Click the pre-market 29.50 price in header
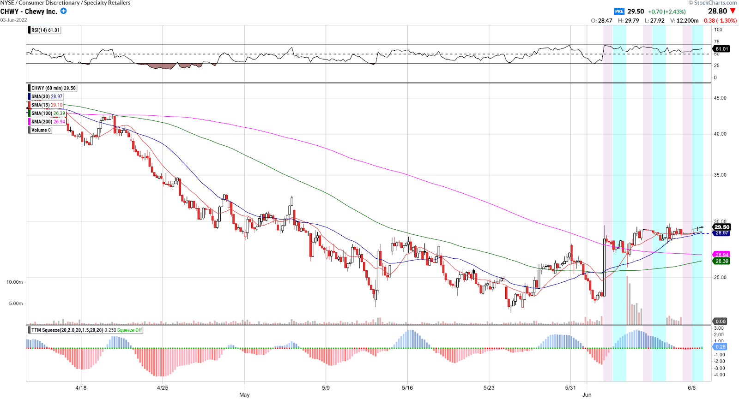Screen dimensions: 739x399 pos(636,12)
